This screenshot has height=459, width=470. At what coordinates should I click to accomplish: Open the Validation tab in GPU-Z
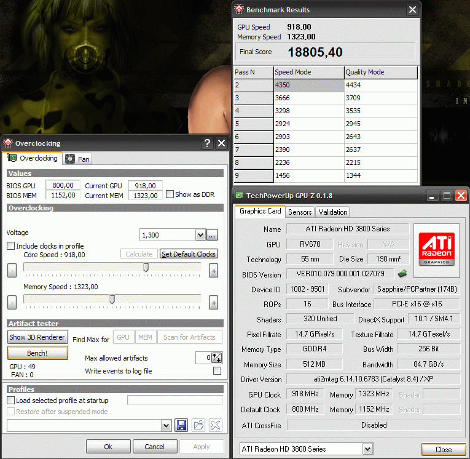[x=333, y=212]
